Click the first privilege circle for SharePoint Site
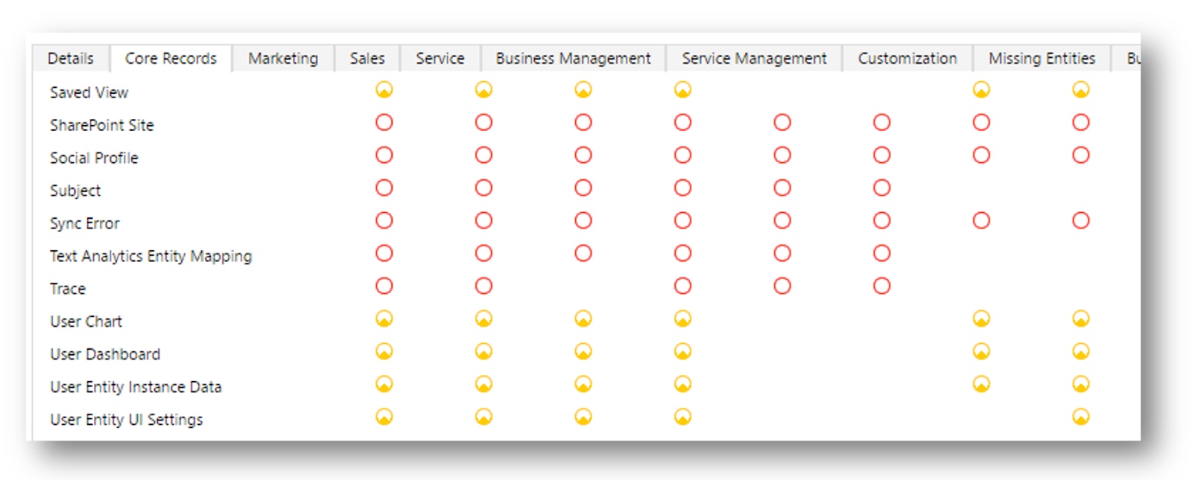Screen dimensions: 1192x480 point(384,123)
